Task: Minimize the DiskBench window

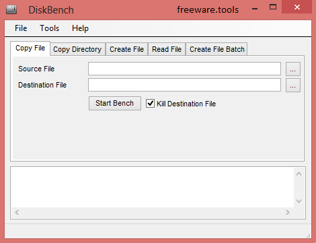Action: tap(255, 9)
